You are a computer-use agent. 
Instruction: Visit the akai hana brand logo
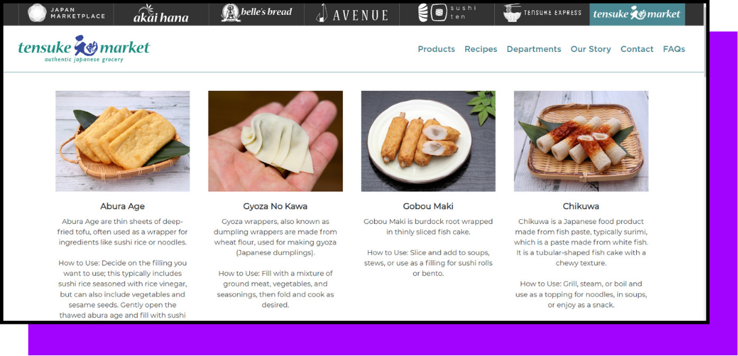tap(161, 14)
